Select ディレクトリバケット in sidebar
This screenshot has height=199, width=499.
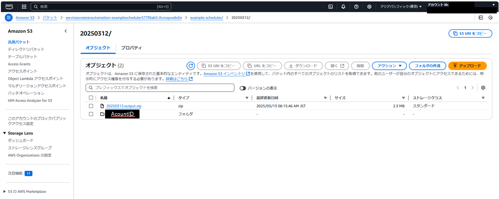26,49
